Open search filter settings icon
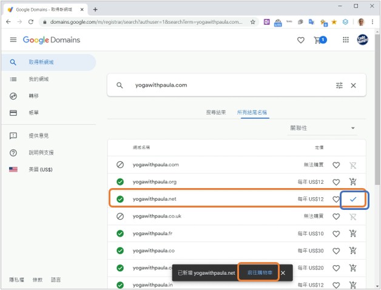The height and width of the screenshot is (290, 381). coord(339,86)
